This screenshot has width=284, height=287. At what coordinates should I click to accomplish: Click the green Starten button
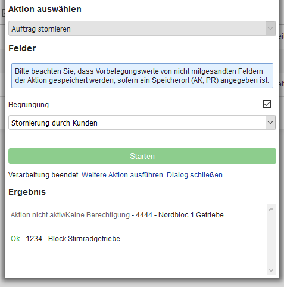pyautogui.click(x=142, y=156)
